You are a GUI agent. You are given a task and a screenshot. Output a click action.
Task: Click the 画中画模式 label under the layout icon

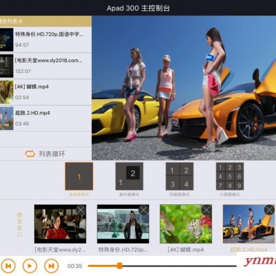coord(129,195)
